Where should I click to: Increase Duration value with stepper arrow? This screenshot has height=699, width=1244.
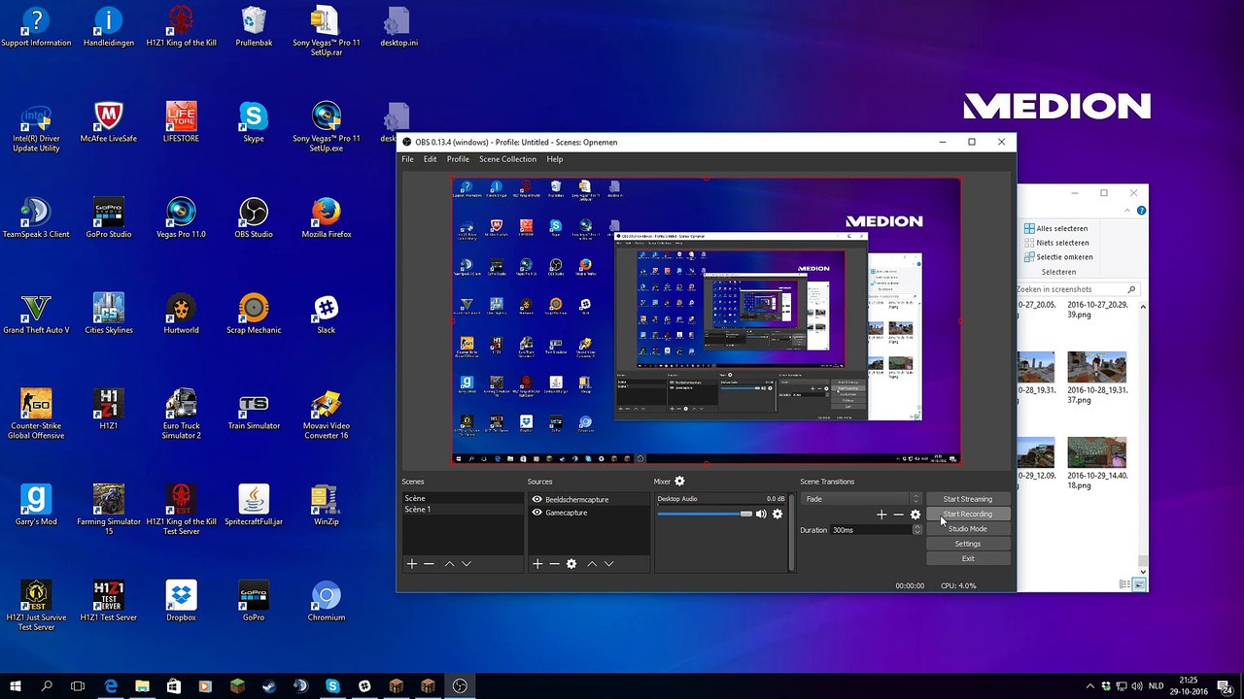tap(916, 527)
